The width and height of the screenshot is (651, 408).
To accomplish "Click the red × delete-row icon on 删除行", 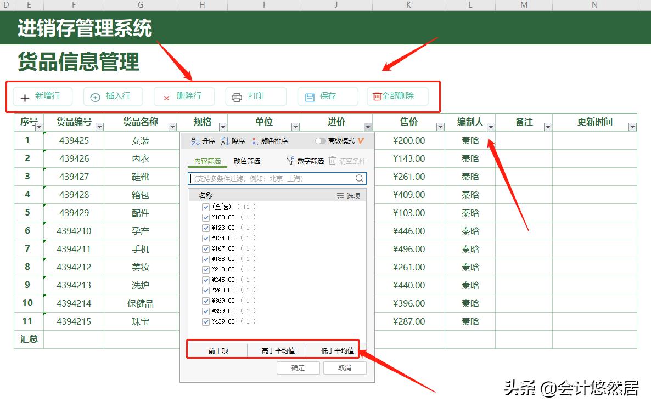I will [167, 97].
